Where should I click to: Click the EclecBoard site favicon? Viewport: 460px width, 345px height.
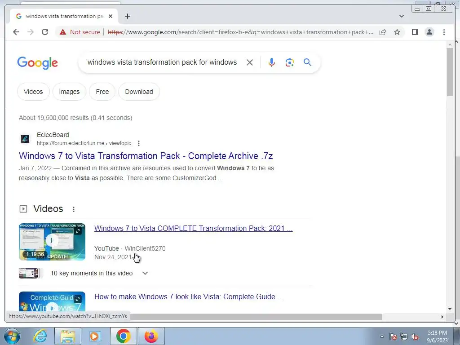click(x=25, y=139)
